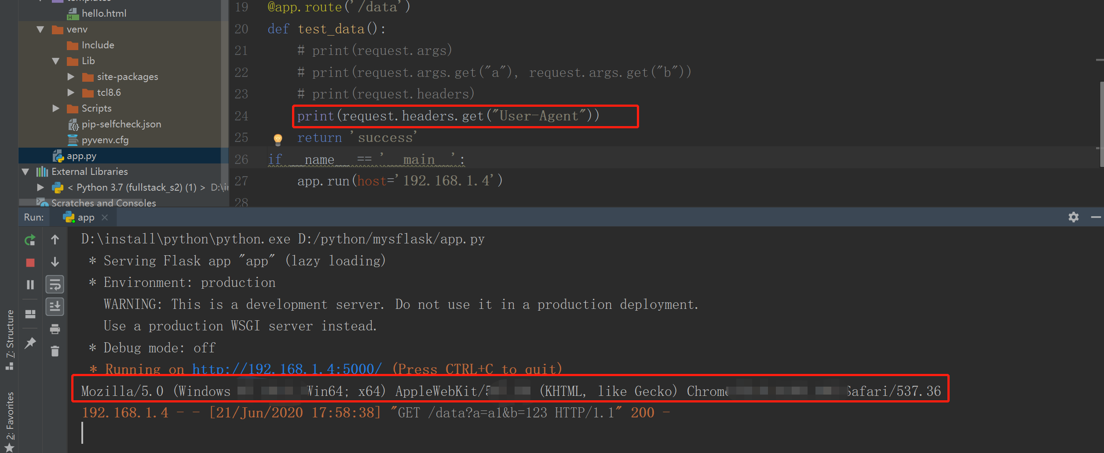Select Scratches and Consoles node
Image resolution: width=1104 pixels, height=453 pixels.
click(x=103, y=203)
